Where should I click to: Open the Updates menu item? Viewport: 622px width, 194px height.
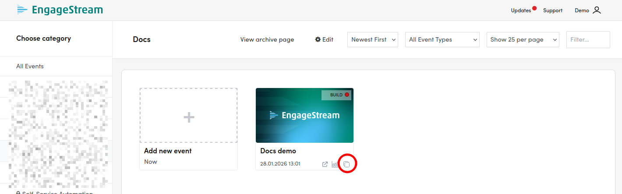point(520,11)
